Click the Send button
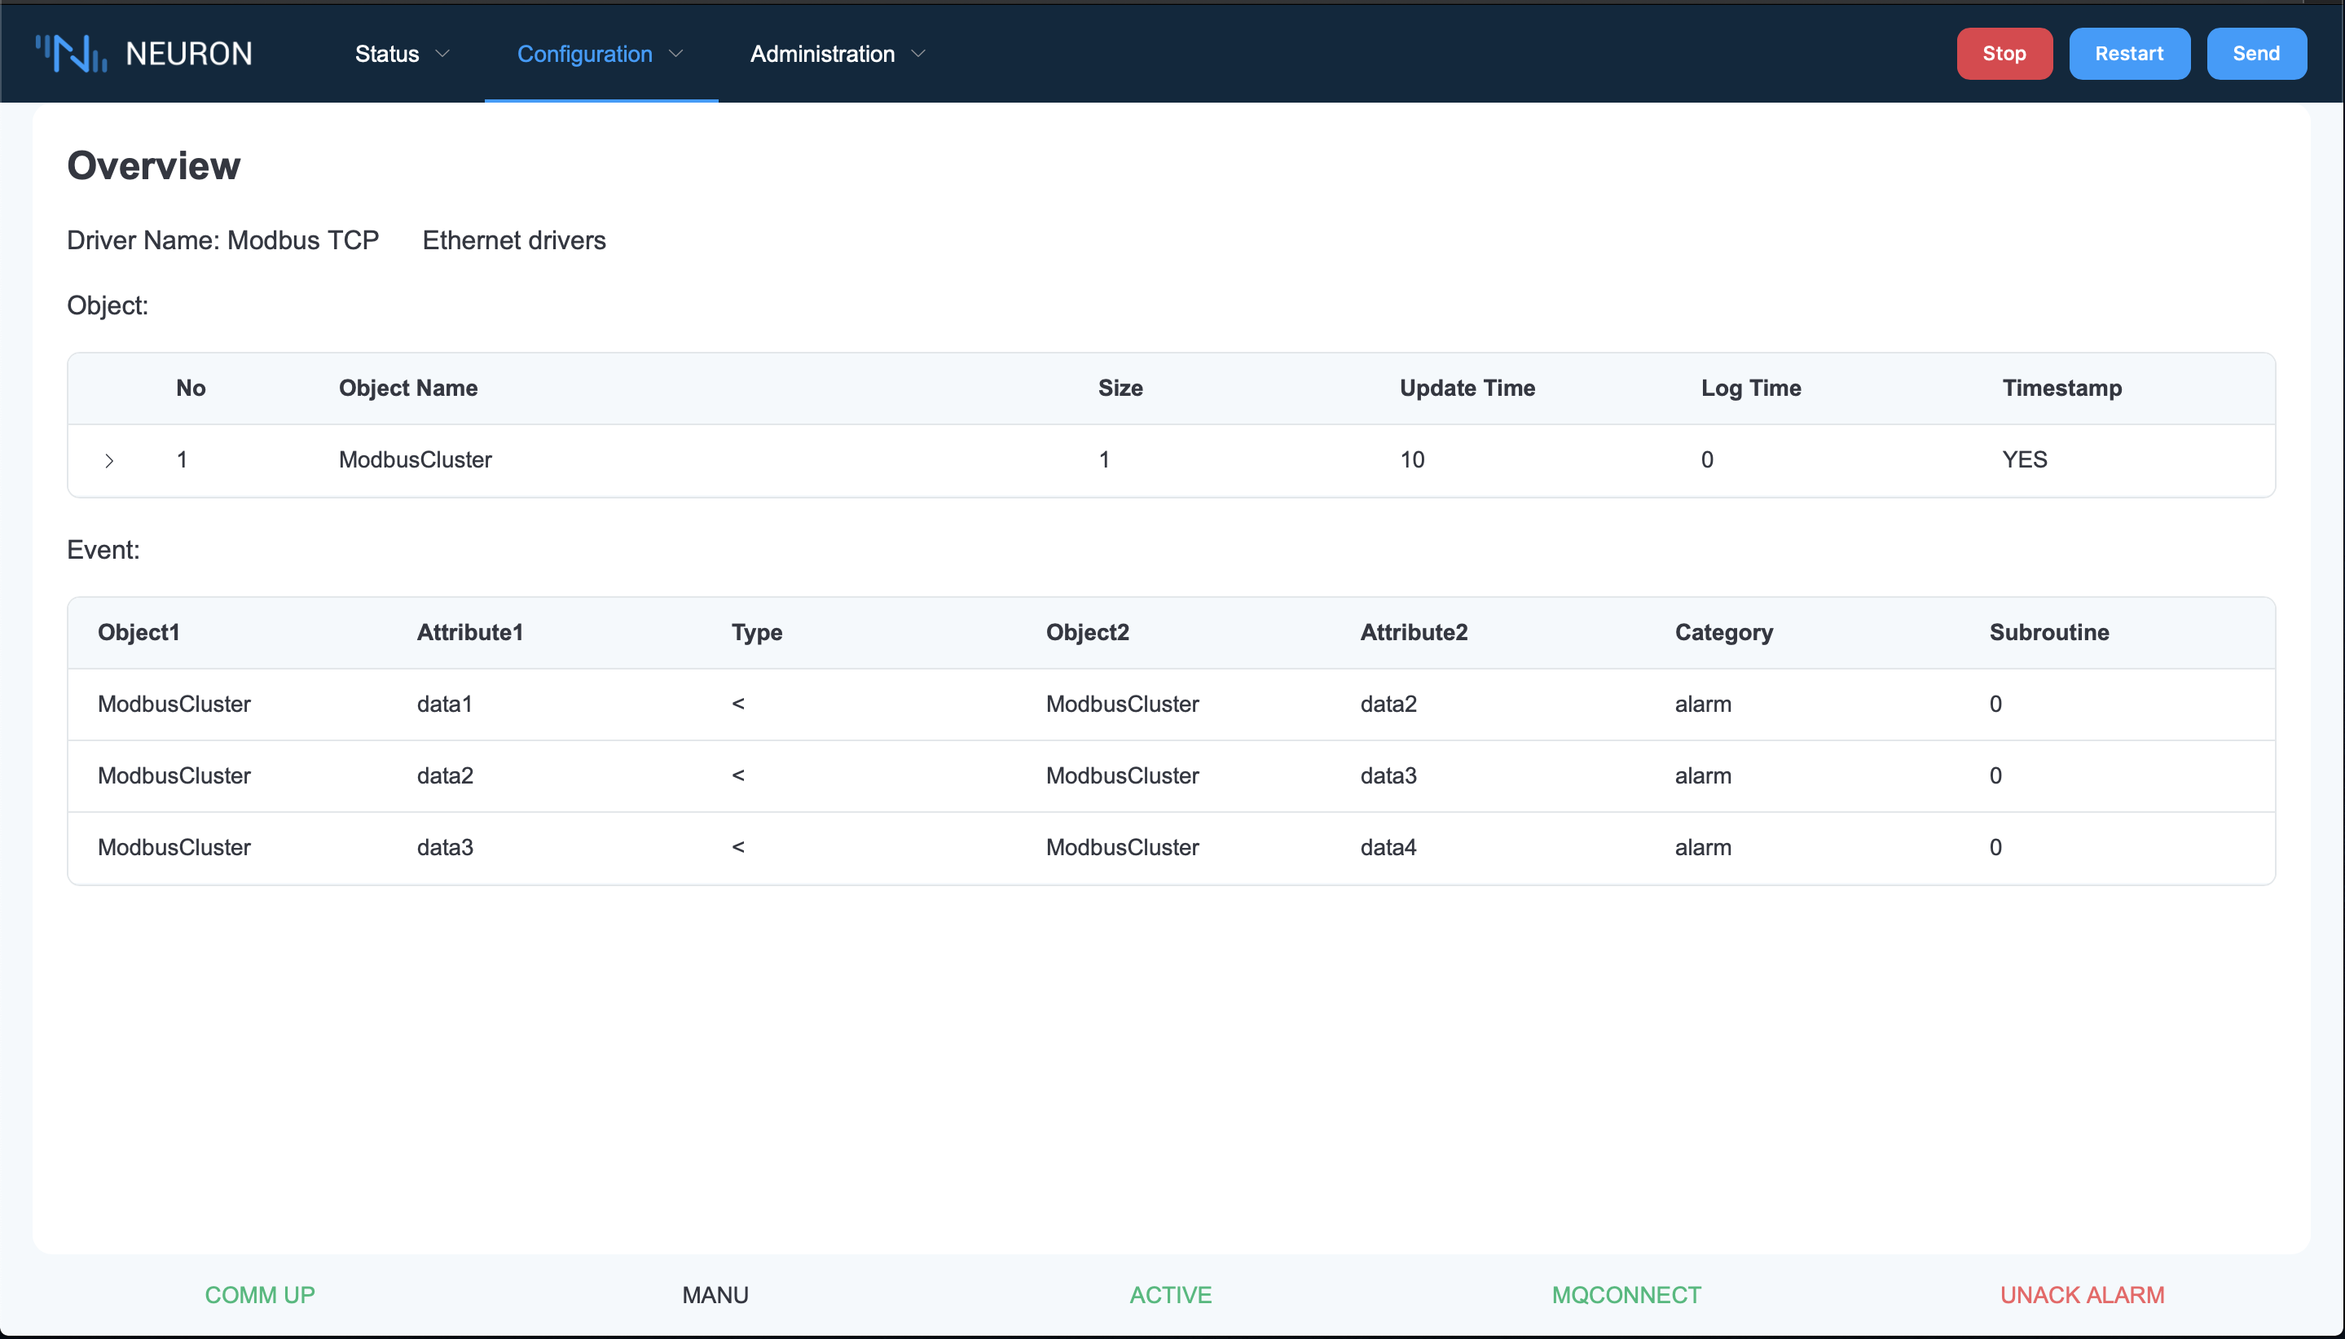This screenshot has height=1339, width=2345. coord(2255,53)
